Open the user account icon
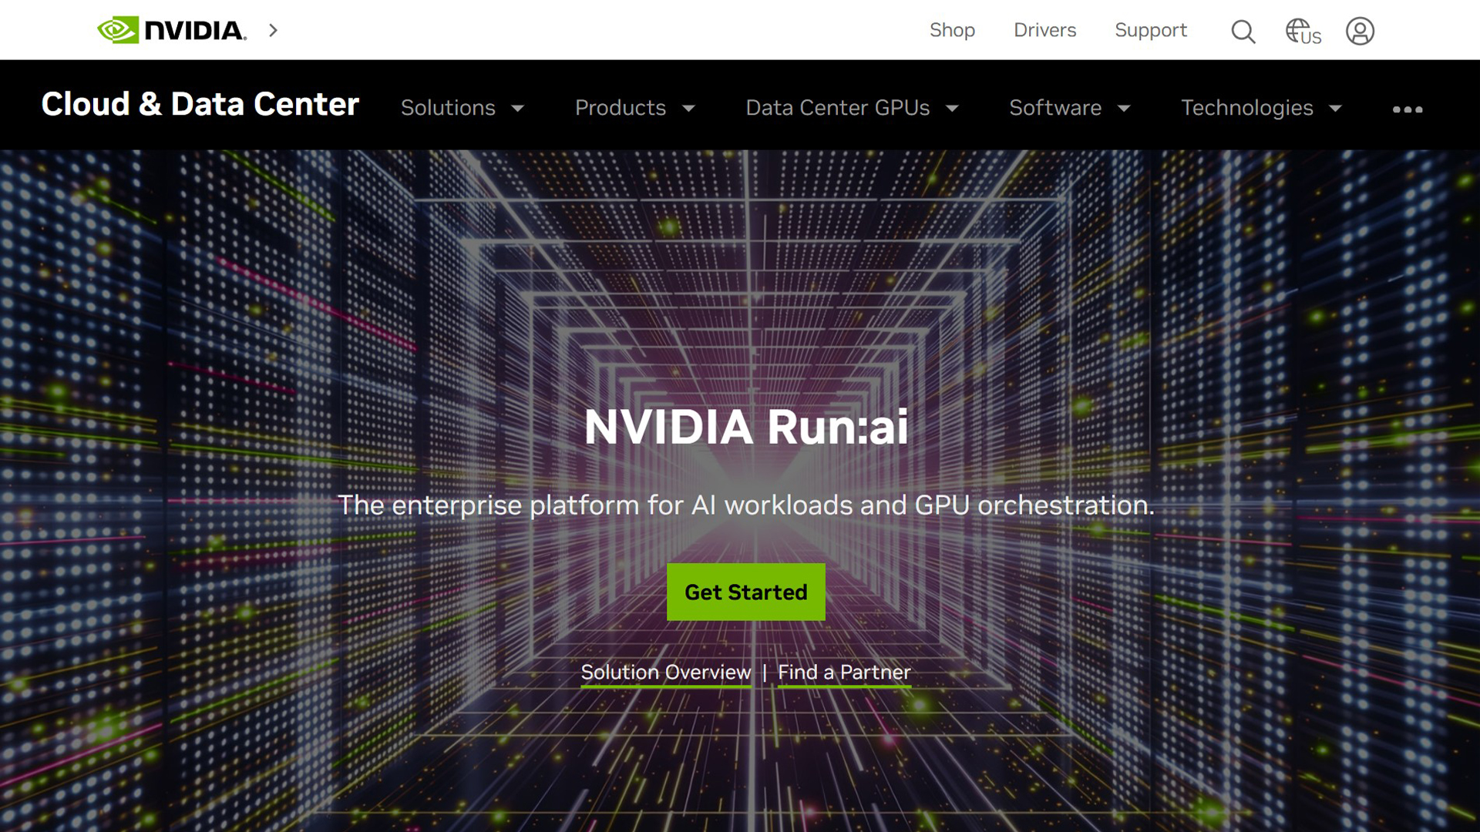 click(x=1360, y=31)
